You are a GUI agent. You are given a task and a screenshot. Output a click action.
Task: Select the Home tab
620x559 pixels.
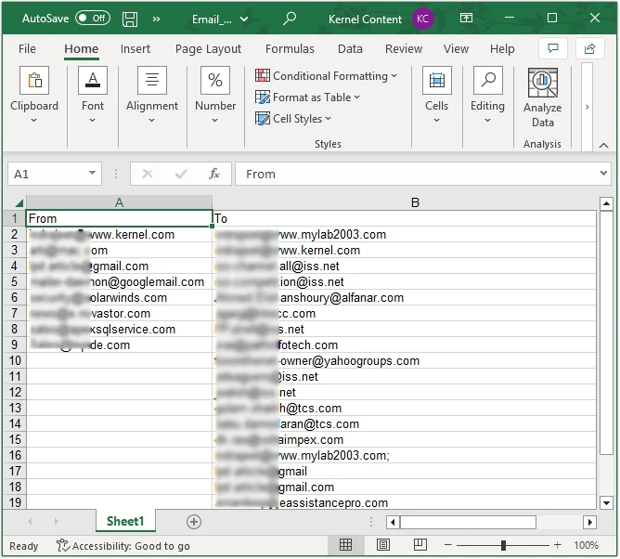[81, 48]
